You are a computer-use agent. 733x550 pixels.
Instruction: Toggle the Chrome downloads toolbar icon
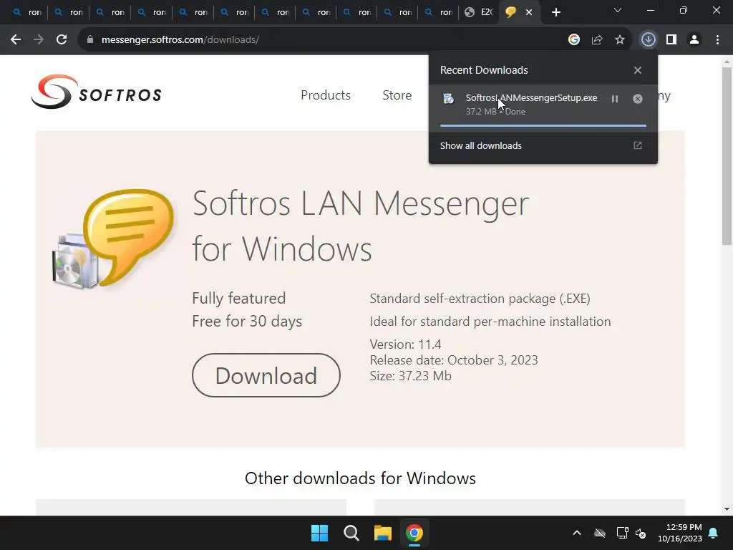coord(649,40)
